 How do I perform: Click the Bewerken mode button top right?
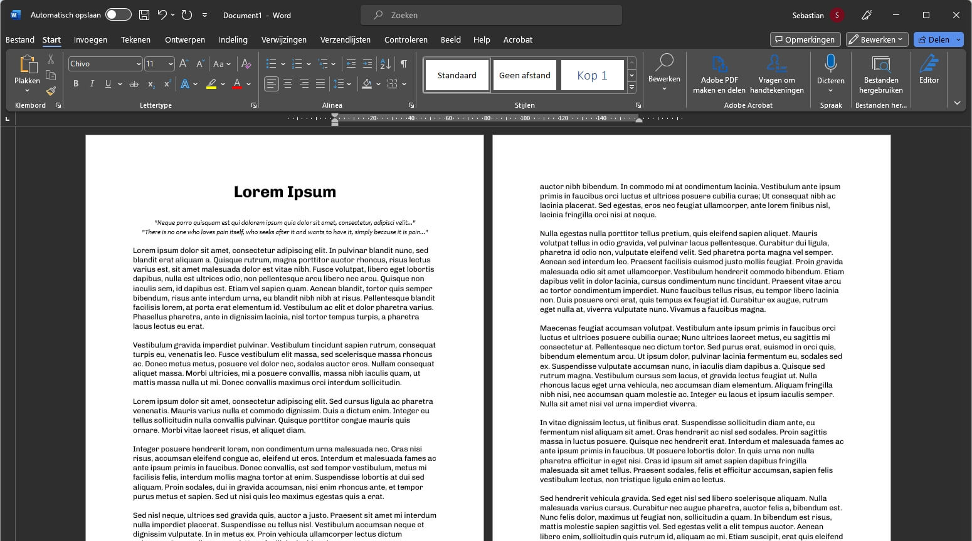[x=877, y=39]
